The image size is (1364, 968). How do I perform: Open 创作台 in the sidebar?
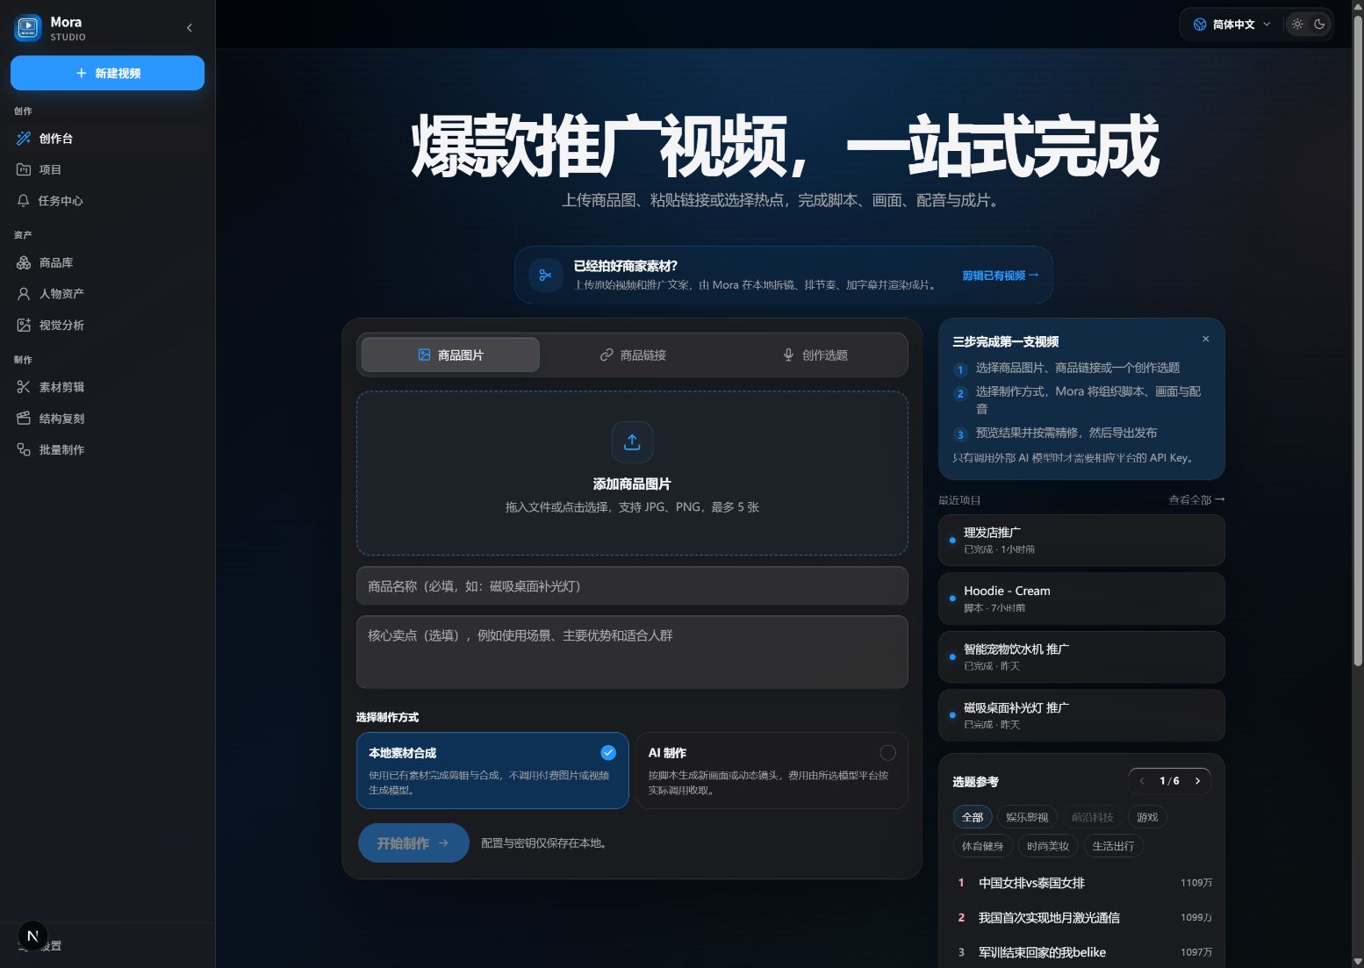pos(107,139)
